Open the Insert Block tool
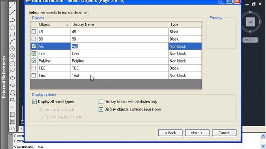 (x=12, y=93)
